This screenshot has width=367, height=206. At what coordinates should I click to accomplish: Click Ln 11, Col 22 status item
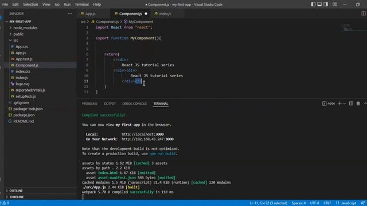tap(268, 203)
